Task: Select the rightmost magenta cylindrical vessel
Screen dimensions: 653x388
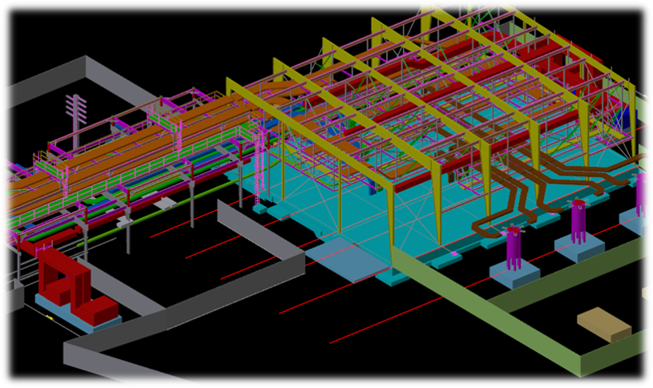Action: click(643, 193)
